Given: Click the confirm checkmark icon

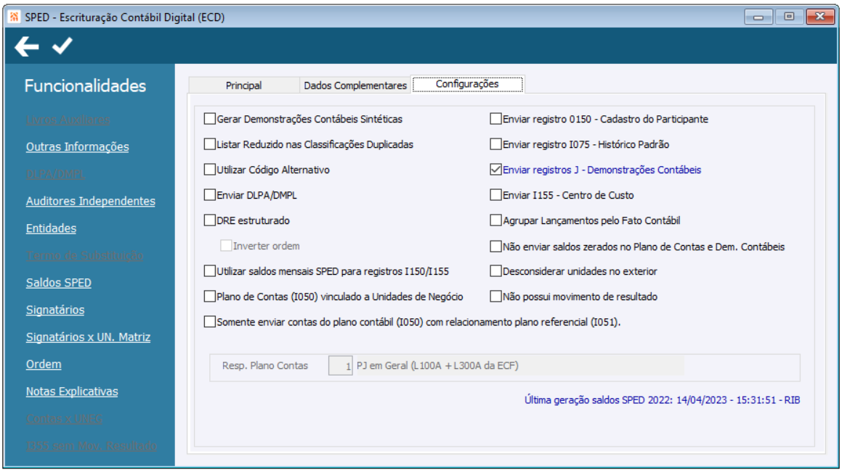Looking at the screenshot, I should pos(62,46).
